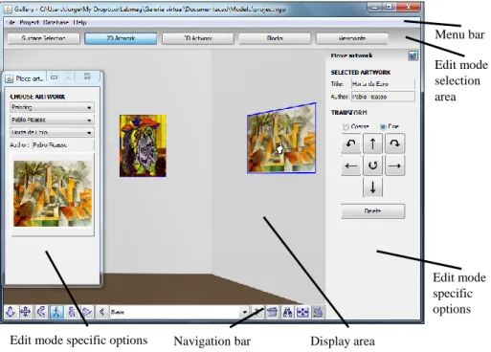491x352 pixels.
Task: Select the Fine transform radio button
Action: (x=383, y=126)
